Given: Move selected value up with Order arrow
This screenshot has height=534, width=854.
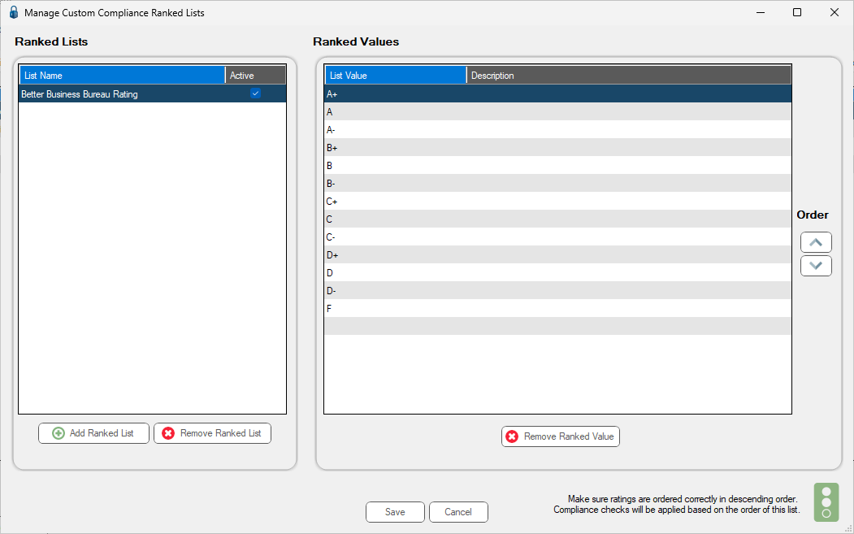Looking at the screenshot, I should pos(816,242).
